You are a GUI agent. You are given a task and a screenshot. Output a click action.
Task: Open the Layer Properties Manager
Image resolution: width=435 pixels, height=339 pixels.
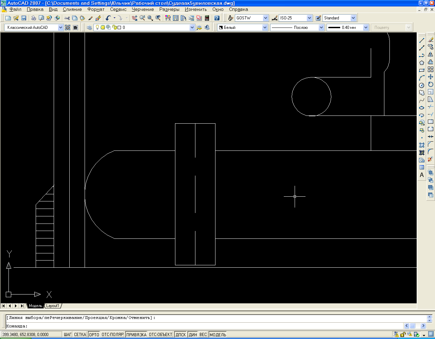[x=89, y=28]
